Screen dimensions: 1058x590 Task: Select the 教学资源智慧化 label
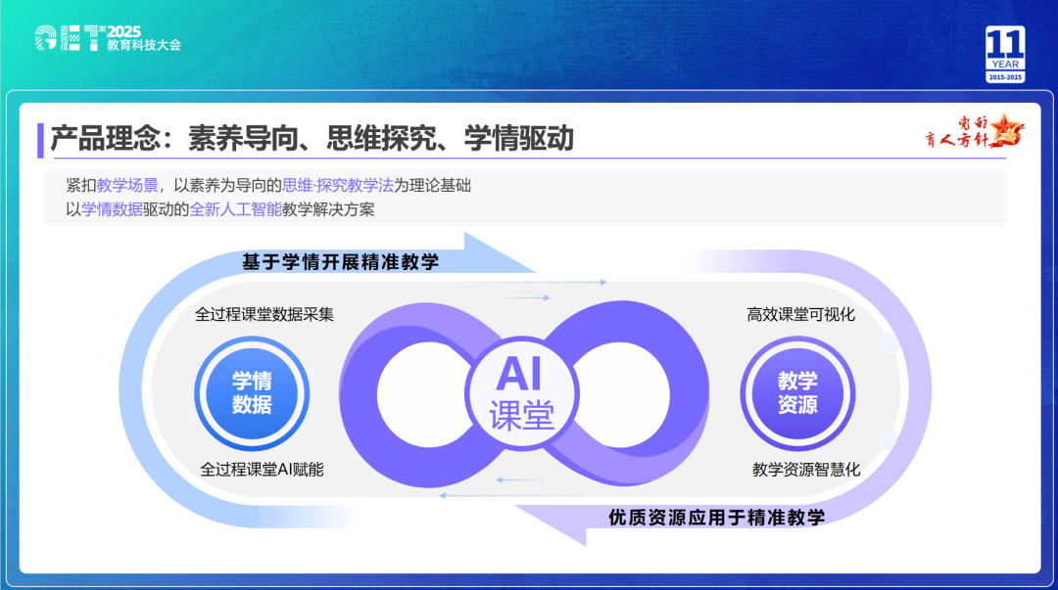(805, 470)
